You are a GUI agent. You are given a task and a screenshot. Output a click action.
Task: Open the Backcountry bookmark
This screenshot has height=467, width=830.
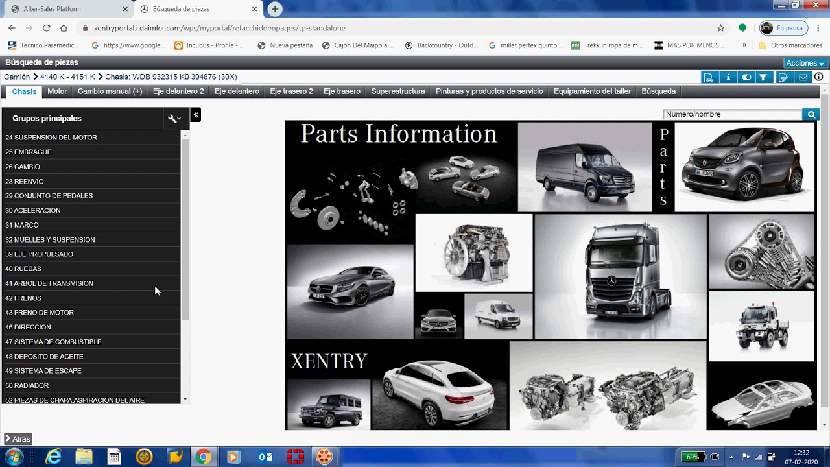[x=442, y=45]
